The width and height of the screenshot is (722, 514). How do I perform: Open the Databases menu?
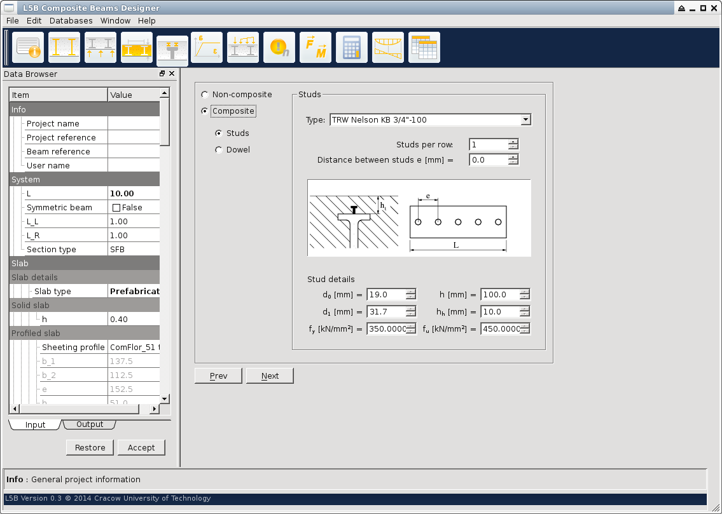click(71, 21)
